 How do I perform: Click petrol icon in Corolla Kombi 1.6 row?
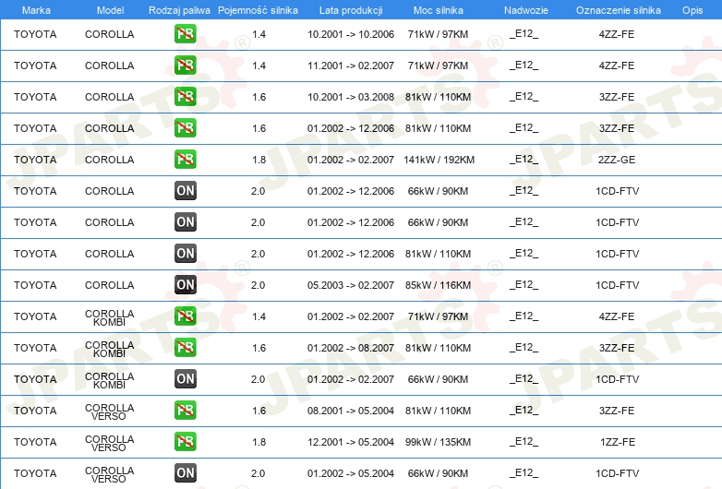[x=185, y=347]
